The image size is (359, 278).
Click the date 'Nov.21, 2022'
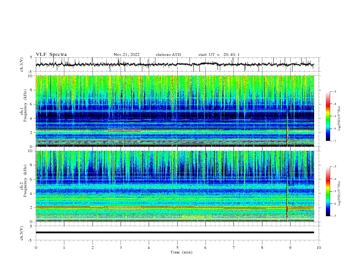pos(126,55)
